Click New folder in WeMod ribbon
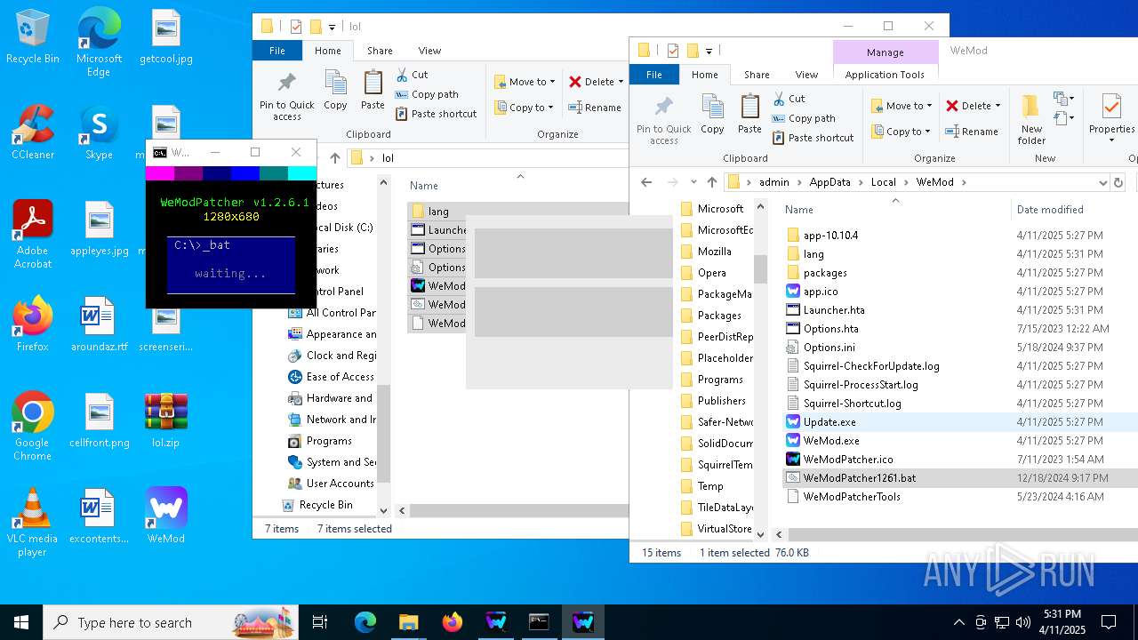The height and width of the screenshot is (640, 1138). coord(1031,120)
